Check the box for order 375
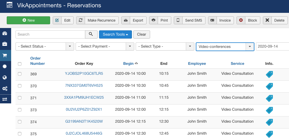The height and width of the screenshot is (139, 289). [20, 134]
